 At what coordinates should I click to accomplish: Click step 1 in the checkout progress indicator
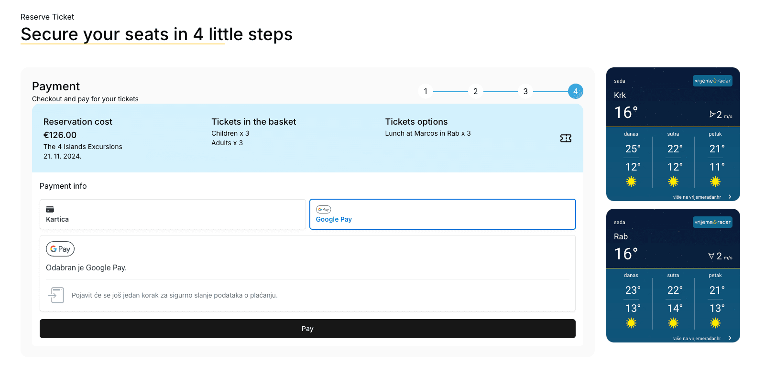pyautogui.click(x=426, y=91)
